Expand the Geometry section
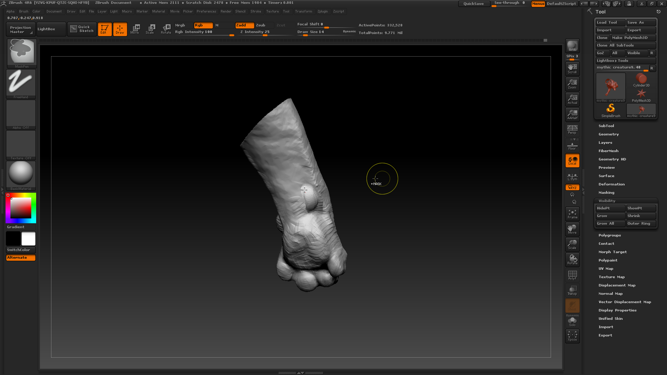This screenshot has width=667, height=375. 608,134
